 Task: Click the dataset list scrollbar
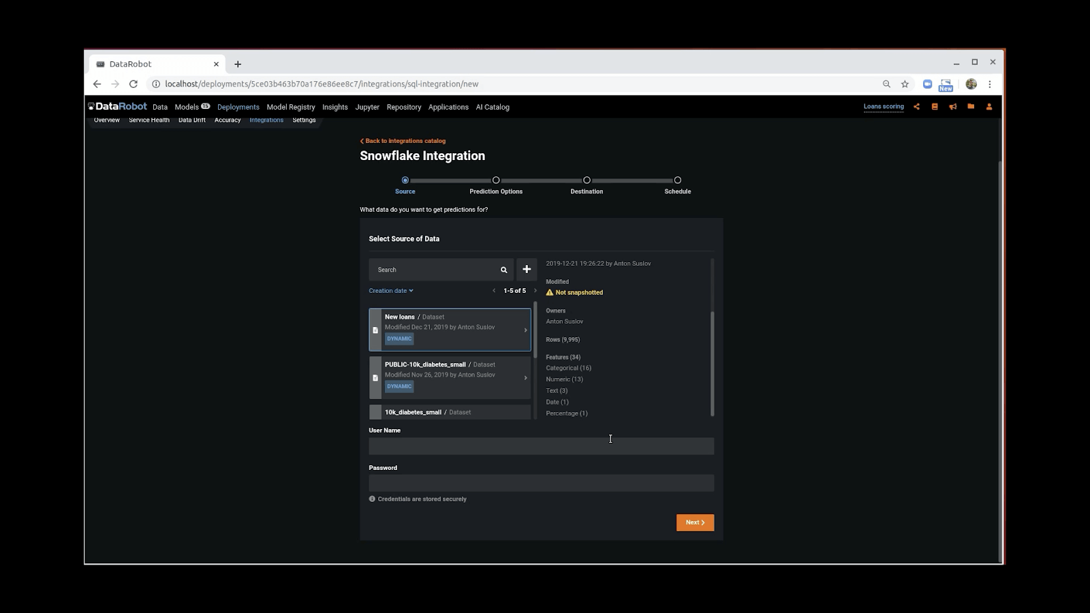pos(535,330)
